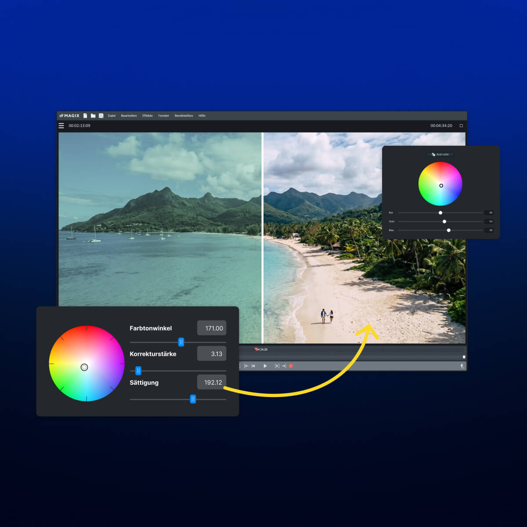Click the Farbtonwinkel slider handle
Screen dimensions: 527x527
[181, 342]
